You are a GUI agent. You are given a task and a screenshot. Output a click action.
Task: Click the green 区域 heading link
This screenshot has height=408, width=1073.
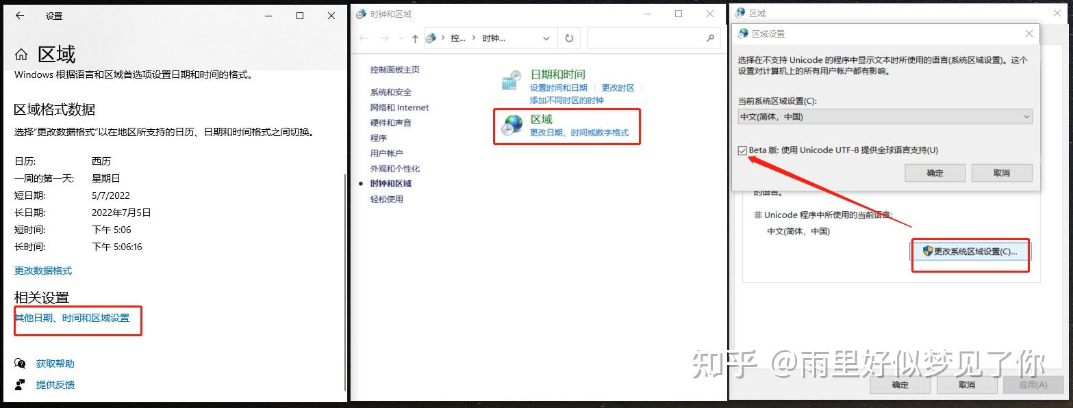point(542,120)
